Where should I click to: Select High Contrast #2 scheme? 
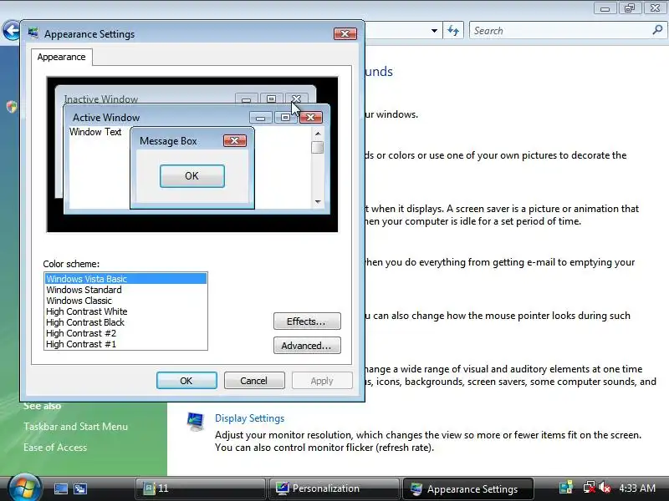pos(126,333)
